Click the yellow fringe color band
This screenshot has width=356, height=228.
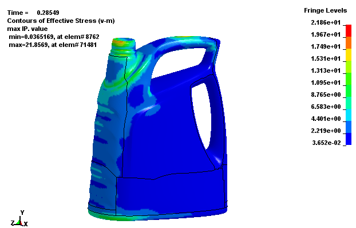349,55
